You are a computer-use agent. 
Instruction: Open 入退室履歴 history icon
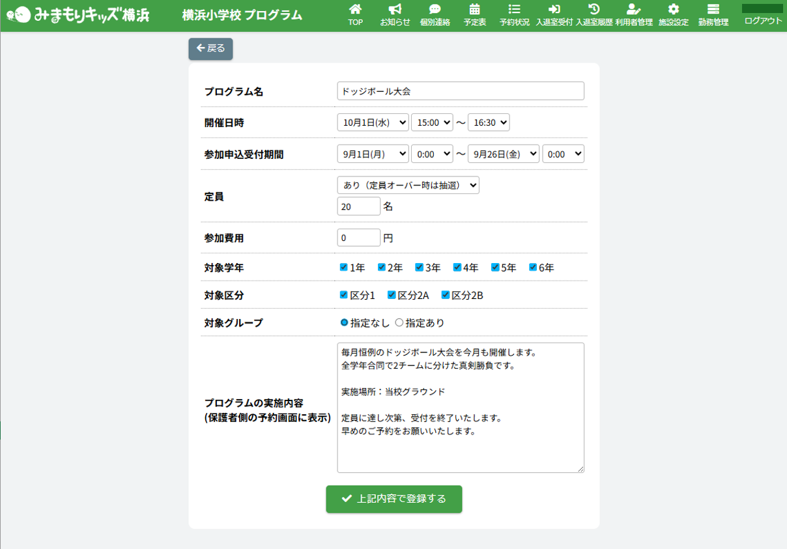click(594, 9)
